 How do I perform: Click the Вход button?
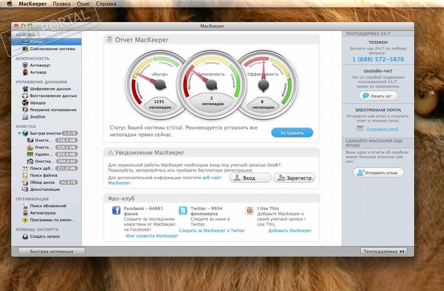click(250, 178)
